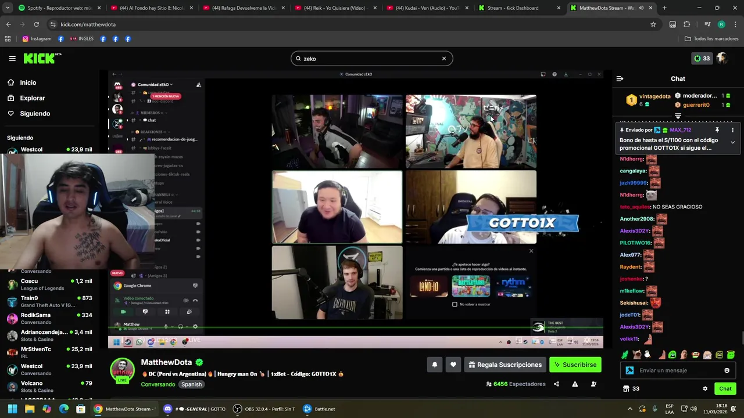Toggle stream notifications bell
744x418 pixels.
point(434,365)
